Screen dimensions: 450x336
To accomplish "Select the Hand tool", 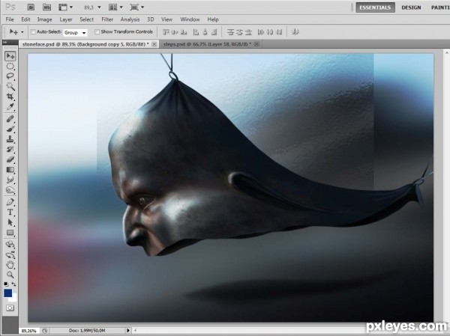I will [10, 265].
